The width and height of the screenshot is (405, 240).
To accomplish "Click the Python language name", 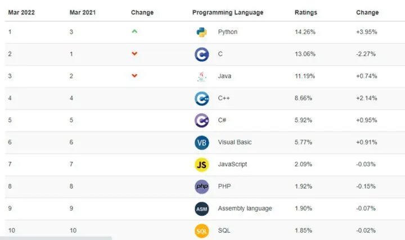I will pyautogui.click(x=228, y=32).
